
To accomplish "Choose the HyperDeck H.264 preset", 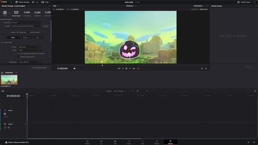I will [37, 13].
